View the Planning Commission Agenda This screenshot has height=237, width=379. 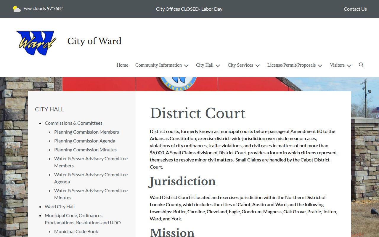tap(85, 141)
